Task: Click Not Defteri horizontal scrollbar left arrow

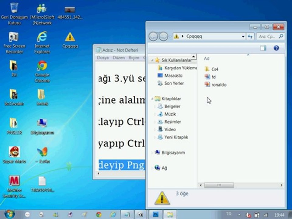Action: click(98, 173)
